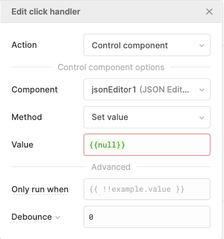Click the Advanced section divider label
224x239 pixels.
[111, 167]
